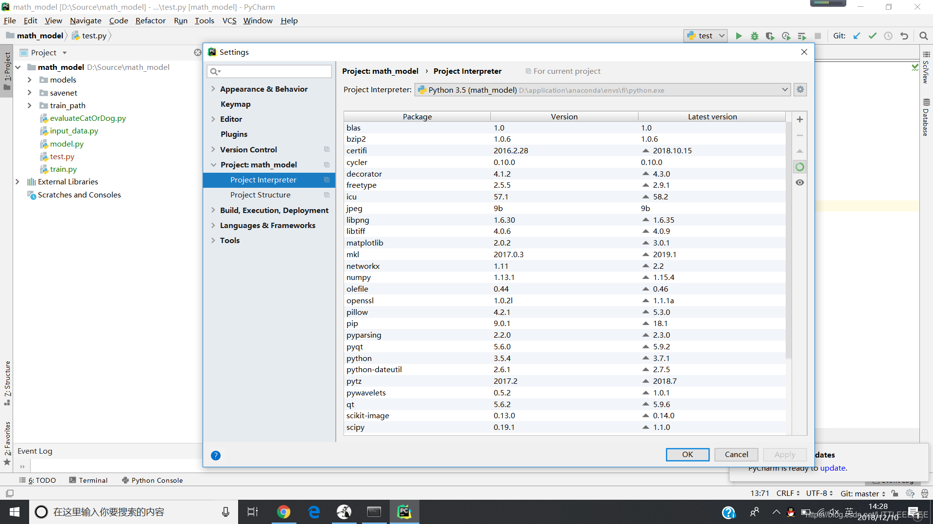Expand the Editor settings section
Image resolution: width=933 pixels, height=524 pixels.
213,119
